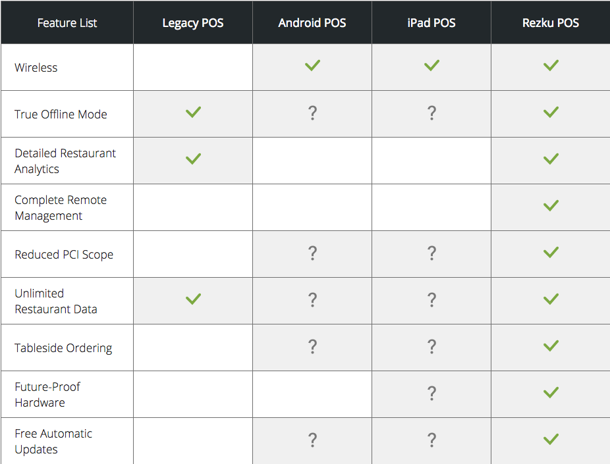
Task: Click Rezku POS Tableside Ordering checkmark
Action: [551, 346]
